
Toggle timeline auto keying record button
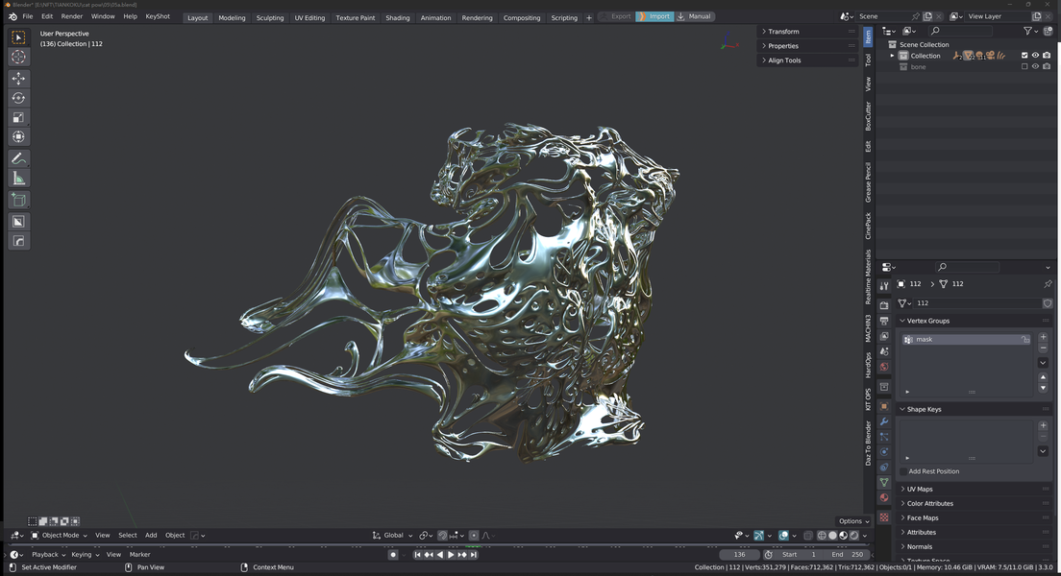392,554
